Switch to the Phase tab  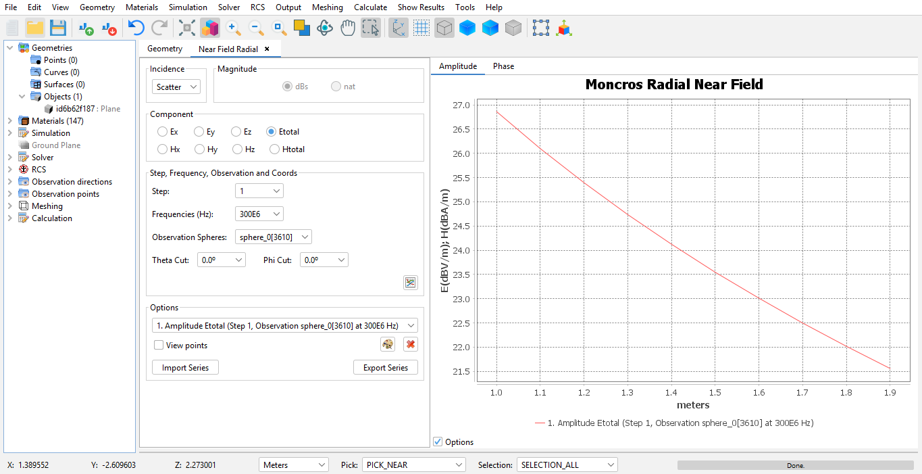[x=503, y=66]
